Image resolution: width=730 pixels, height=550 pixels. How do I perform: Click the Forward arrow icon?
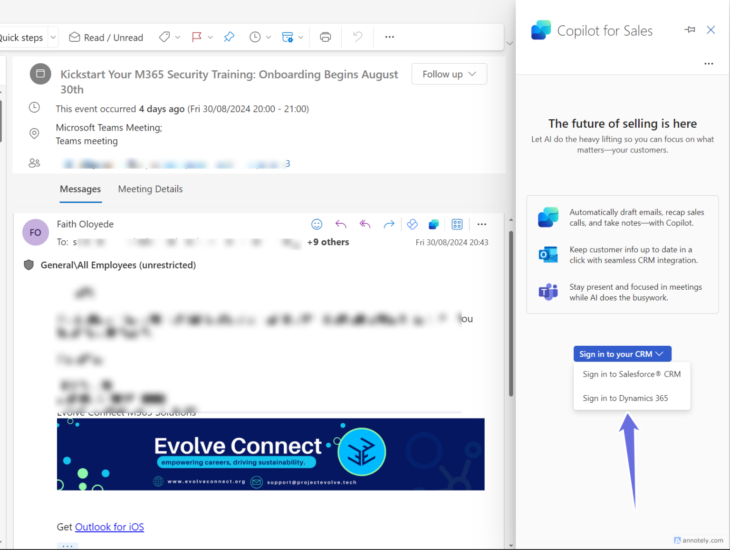pyautogui.click(x=389, y=224)
